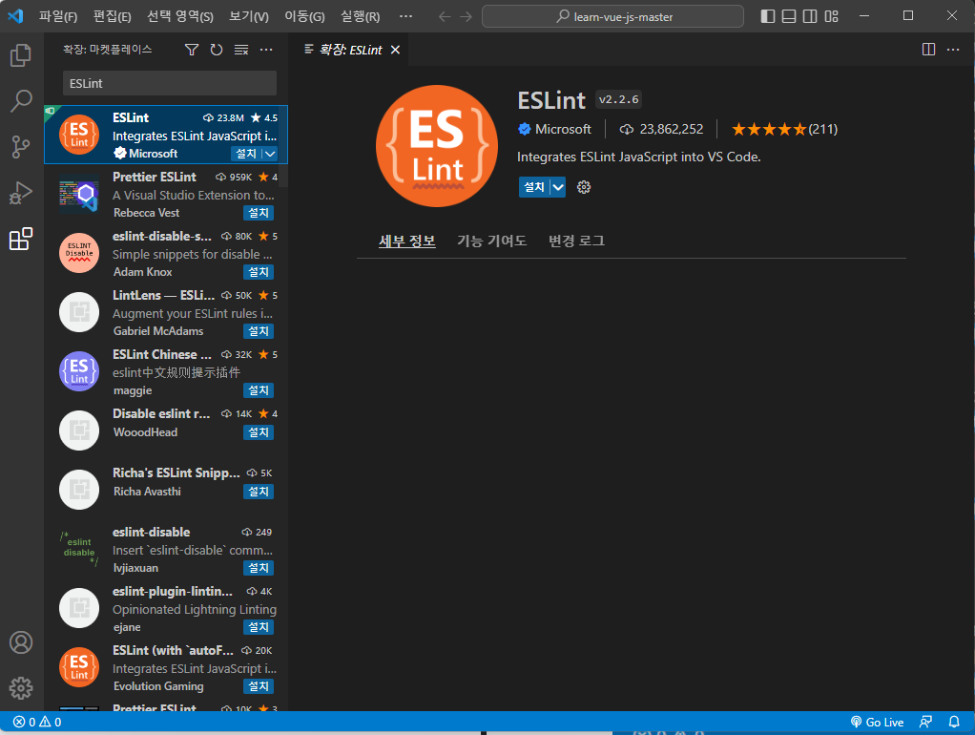Install ESLint by Evolution Gaming

click(258, 686)
